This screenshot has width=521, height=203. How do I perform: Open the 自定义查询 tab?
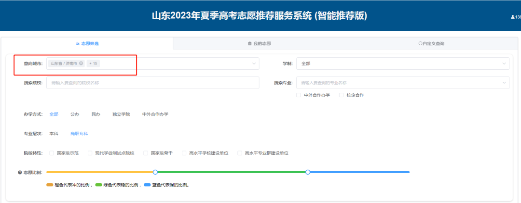coord(431,43)
